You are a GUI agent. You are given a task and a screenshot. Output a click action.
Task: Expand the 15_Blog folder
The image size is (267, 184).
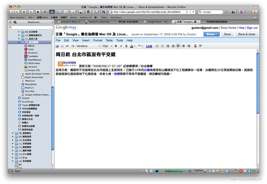click(x=13, y=157)
